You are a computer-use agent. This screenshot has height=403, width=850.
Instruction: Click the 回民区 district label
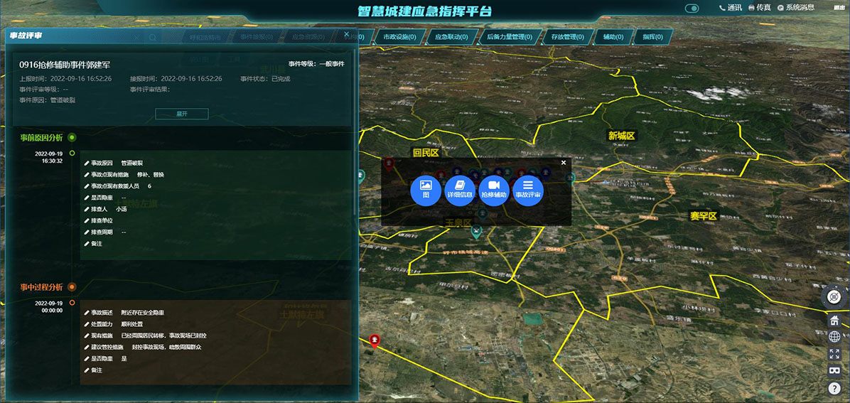coord(426,153)
